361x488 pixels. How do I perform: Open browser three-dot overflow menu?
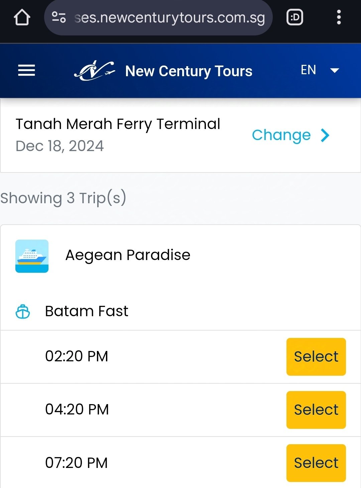(x=339, y=17)
